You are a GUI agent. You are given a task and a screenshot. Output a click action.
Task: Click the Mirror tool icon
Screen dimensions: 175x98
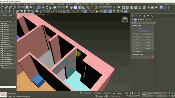click(x=115, y=7)
